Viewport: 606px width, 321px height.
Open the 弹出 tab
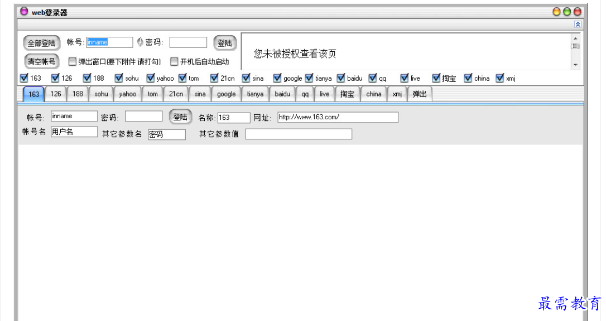click(x=420, y=94)
